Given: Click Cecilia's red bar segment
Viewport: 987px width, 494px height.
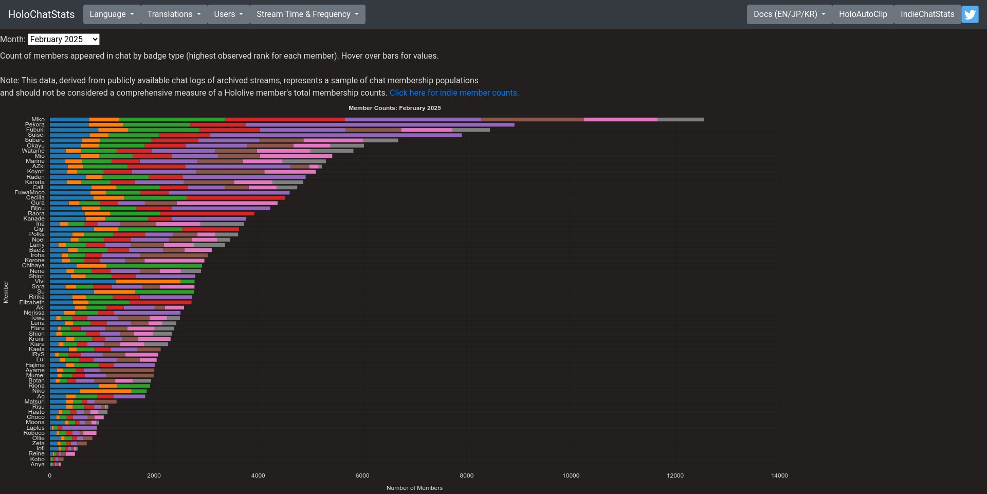Looking at the screenshot, I should 235,198.
